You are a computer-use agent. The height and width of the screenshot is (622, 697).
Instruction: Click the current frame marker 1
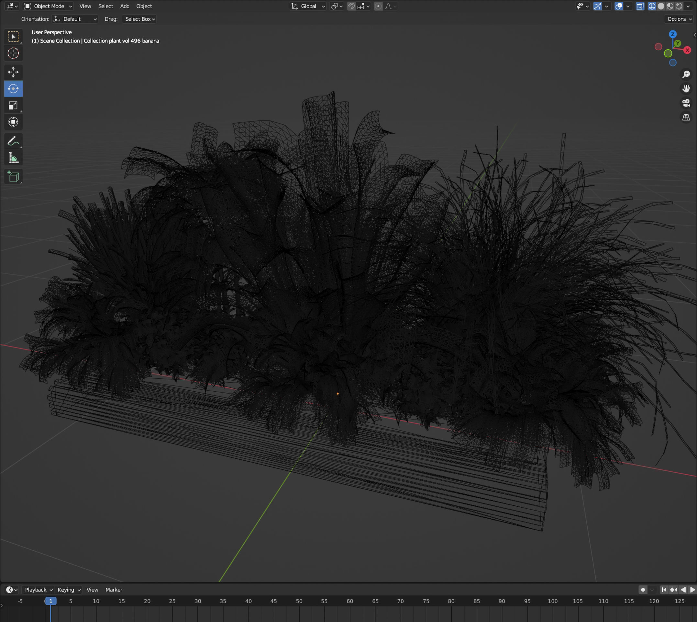[50, 601]
